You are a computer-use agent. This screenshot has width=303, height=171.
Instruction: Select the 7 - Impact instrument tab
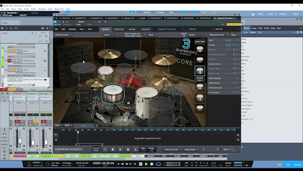141,18
